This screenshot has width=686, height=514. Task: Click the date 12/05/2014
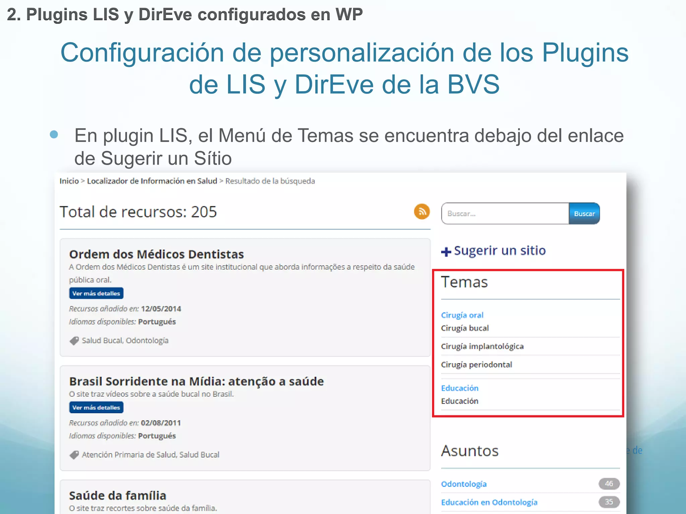[161, 309]
